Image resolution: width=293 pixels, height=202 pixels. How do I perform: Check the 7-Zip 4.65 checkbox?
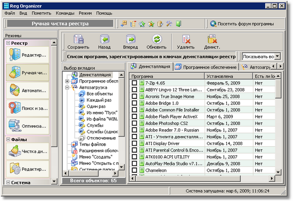point(134,83)
